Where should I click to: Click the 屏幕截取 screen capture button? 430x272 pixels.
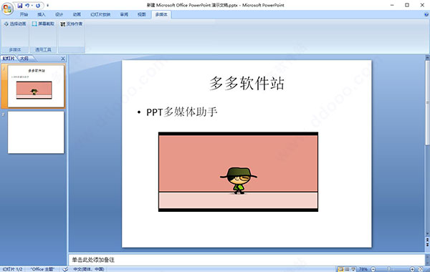point(43,24)
